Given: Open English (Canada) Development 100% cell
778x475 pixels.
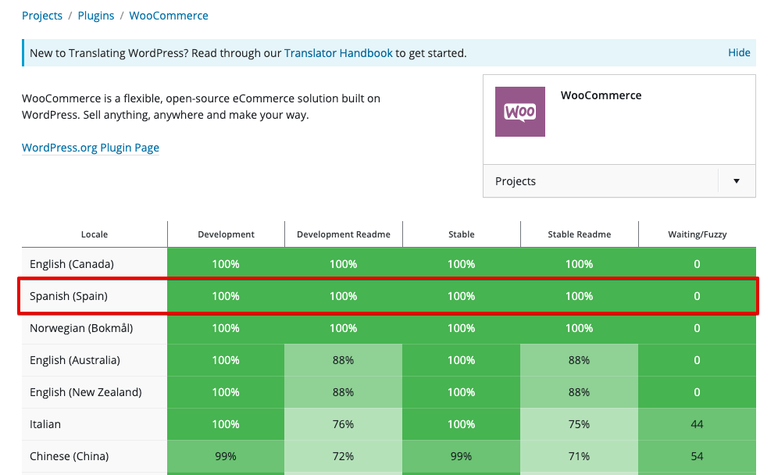Looking at the screenshot, I should (226, 264).
